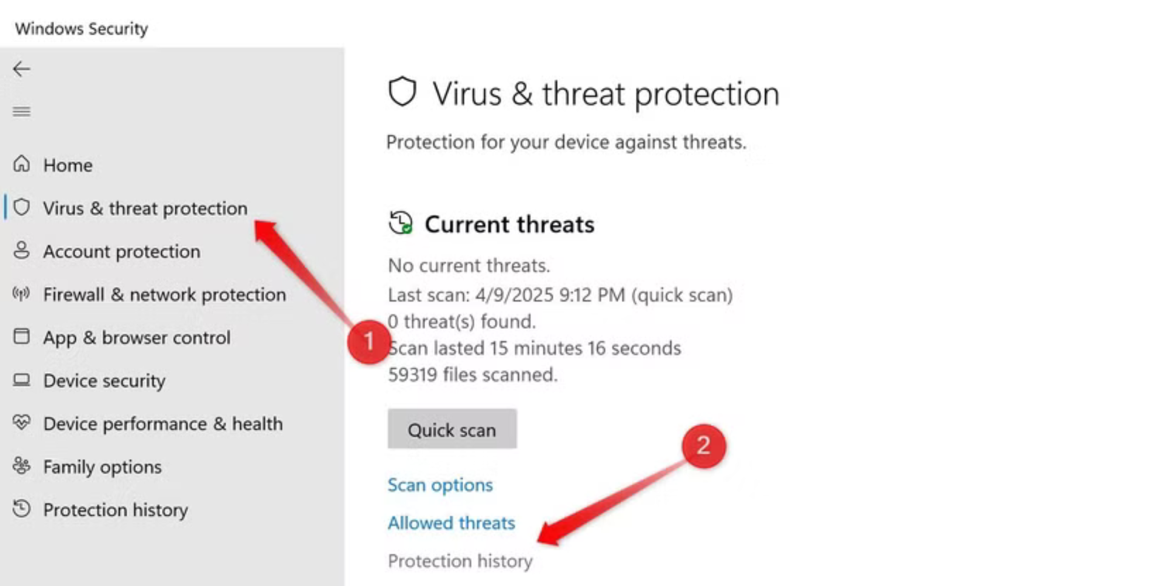Viewport: 1164px width, 586px height.
Task: Click the Device performance heart icon
Action: (x=22, y=423)
